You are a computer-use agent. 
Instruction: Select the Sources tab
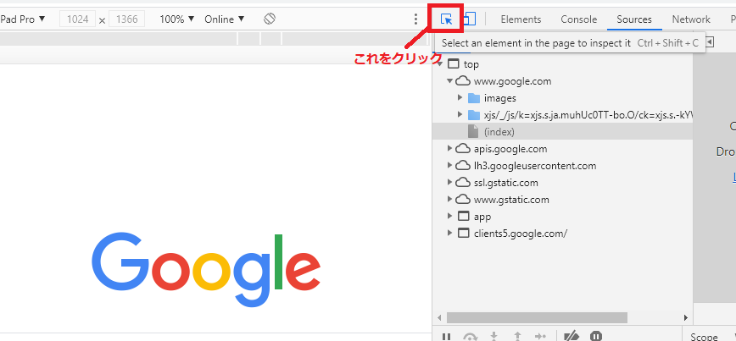tap(634, 19)
